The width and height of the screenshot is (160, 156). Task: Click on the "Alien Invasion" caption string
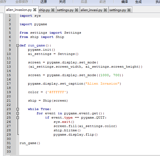(x=103, y=84)
